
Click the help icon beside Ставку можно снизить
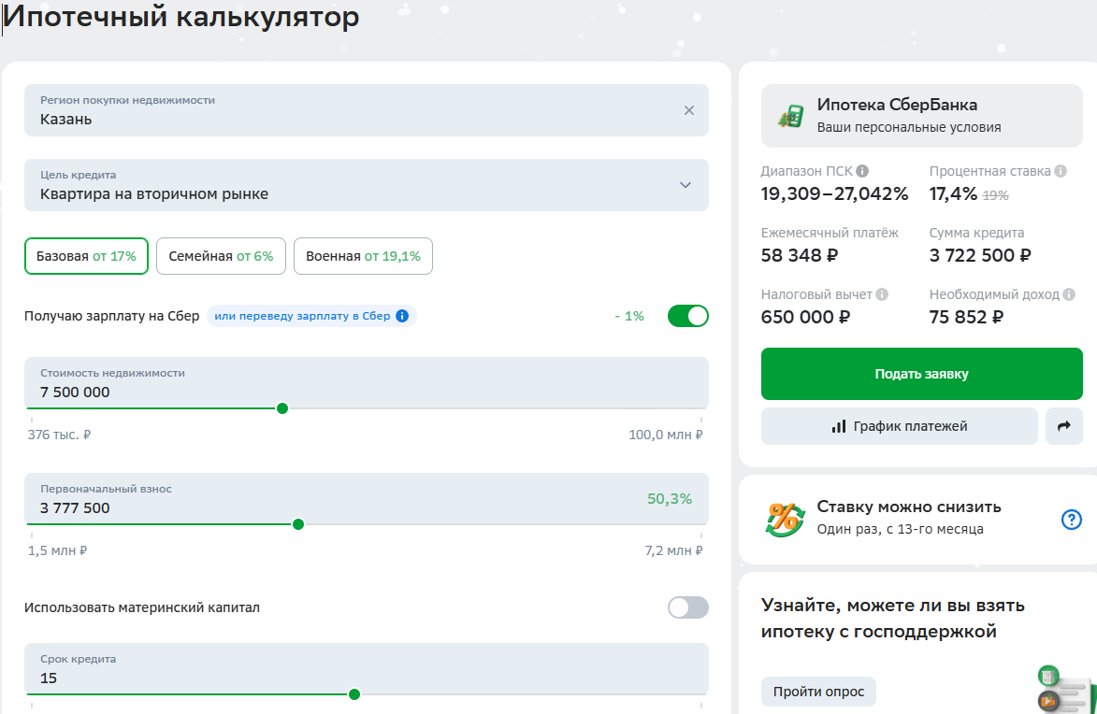pos(1071,520)
